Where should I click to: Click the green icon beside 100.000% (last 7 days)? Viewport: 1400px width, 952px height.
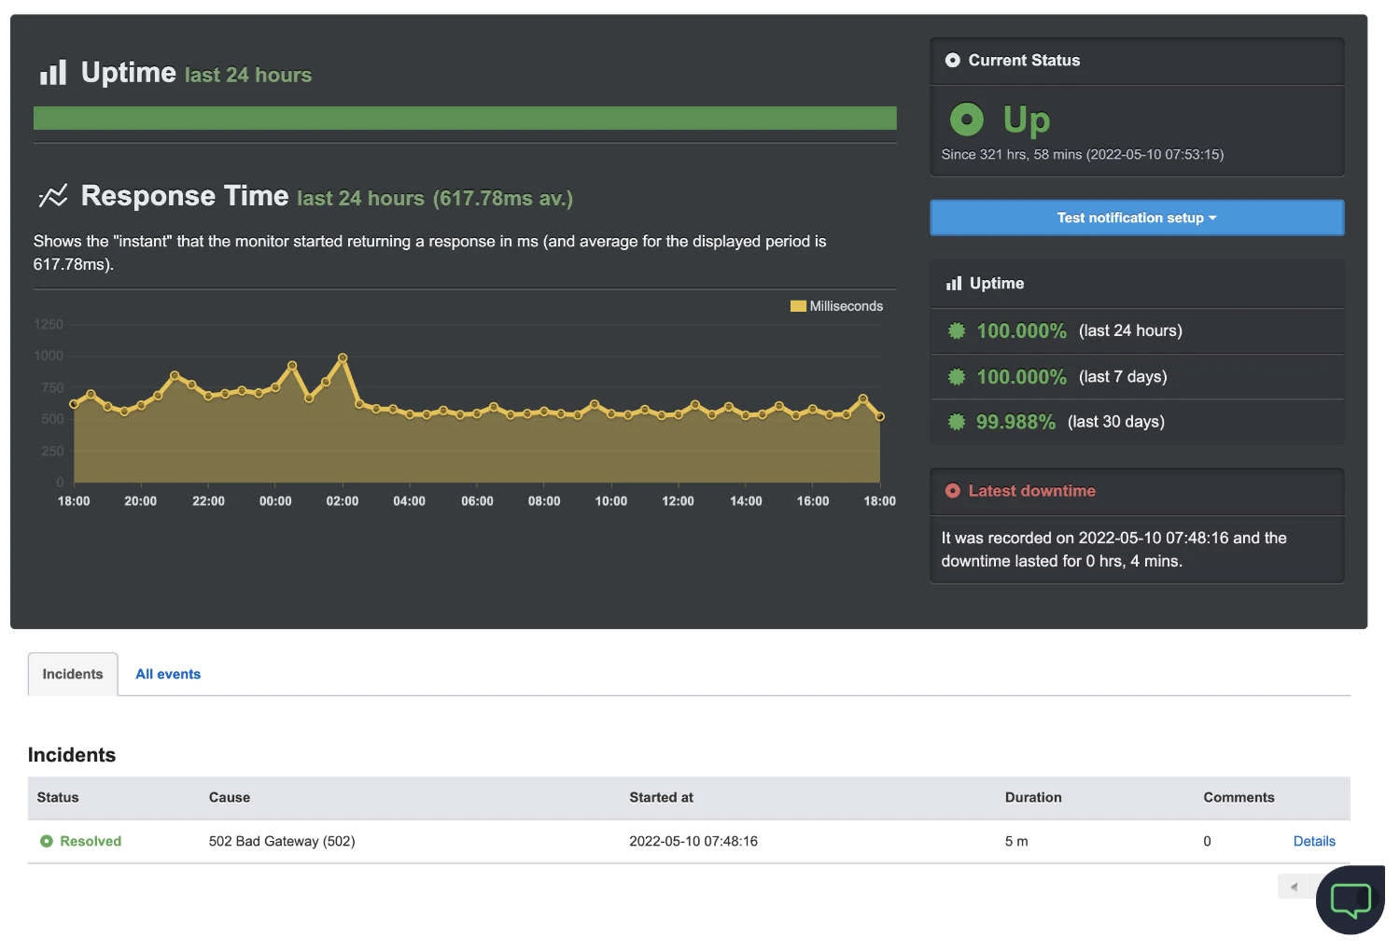tap(956, 376)
